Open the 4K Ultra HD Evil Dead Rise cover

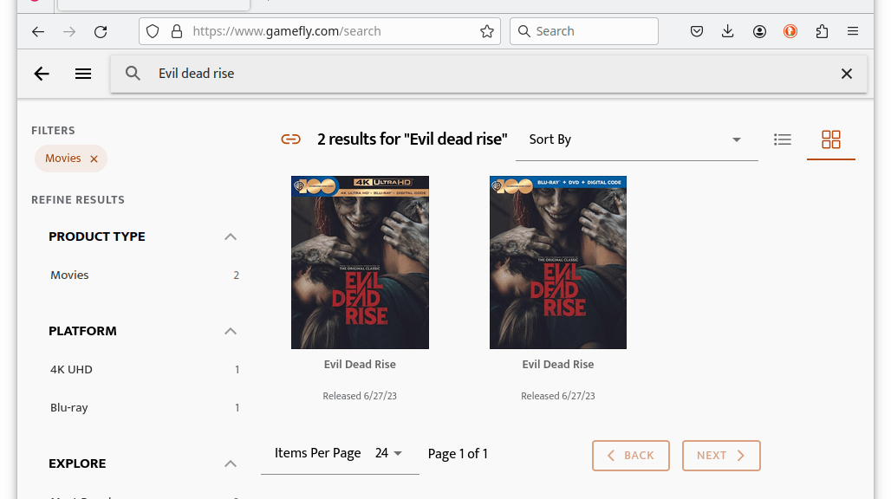click(361, 262)
